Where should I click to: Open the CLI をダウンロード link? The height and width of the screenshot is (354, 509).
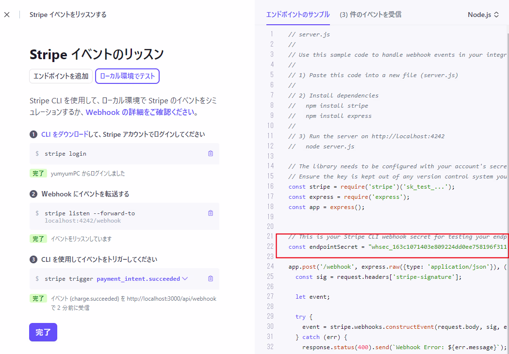tap(65, 134)
